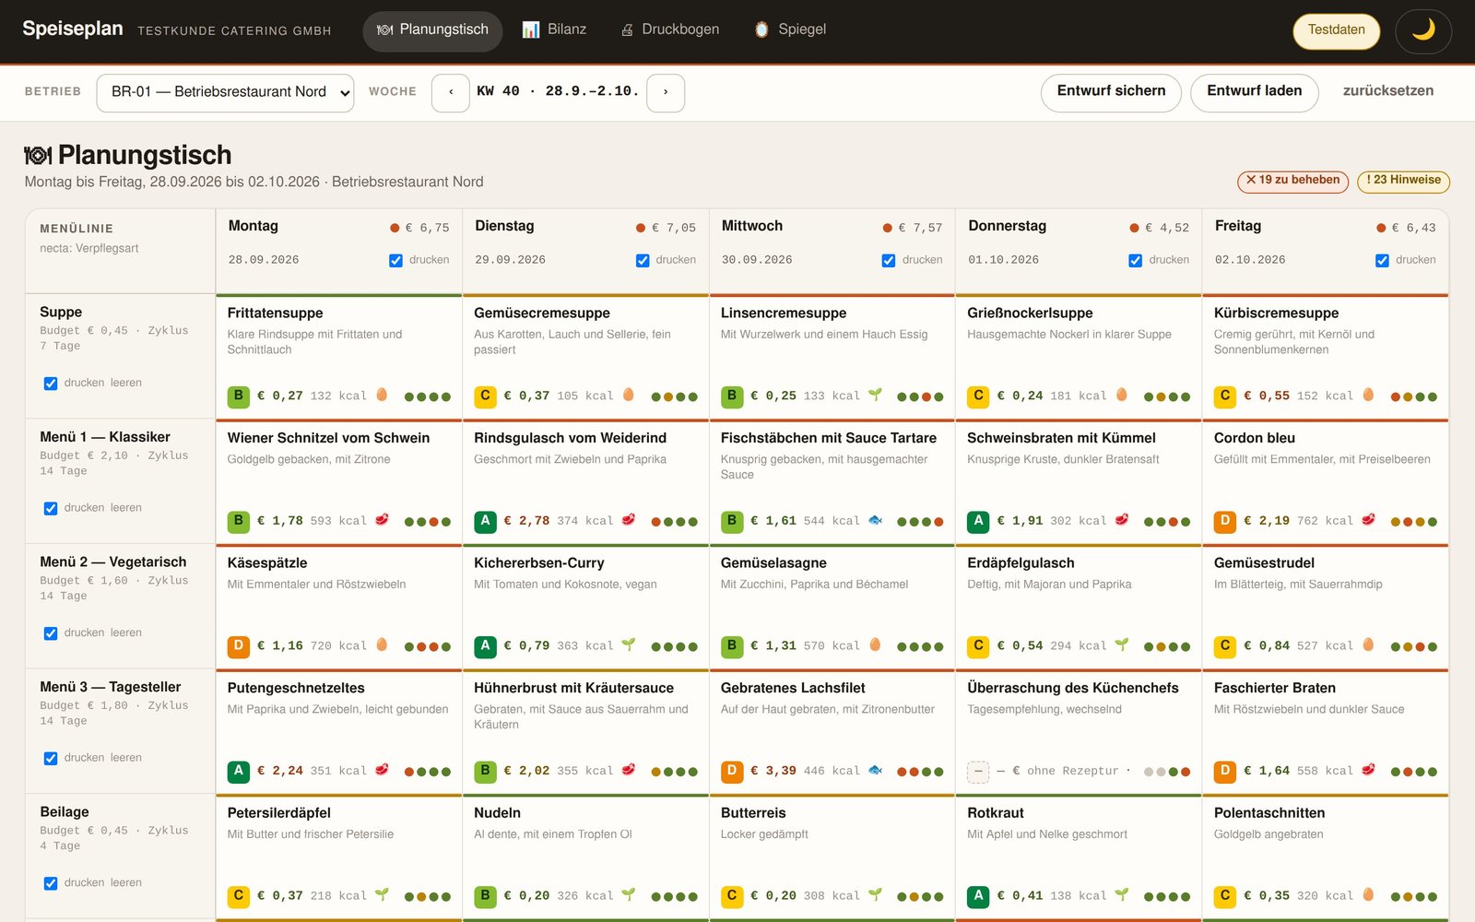This screenshot has height=922, width=1475.
Task: Open the Butterreis dish card title
Action: (x=753, y=813)
